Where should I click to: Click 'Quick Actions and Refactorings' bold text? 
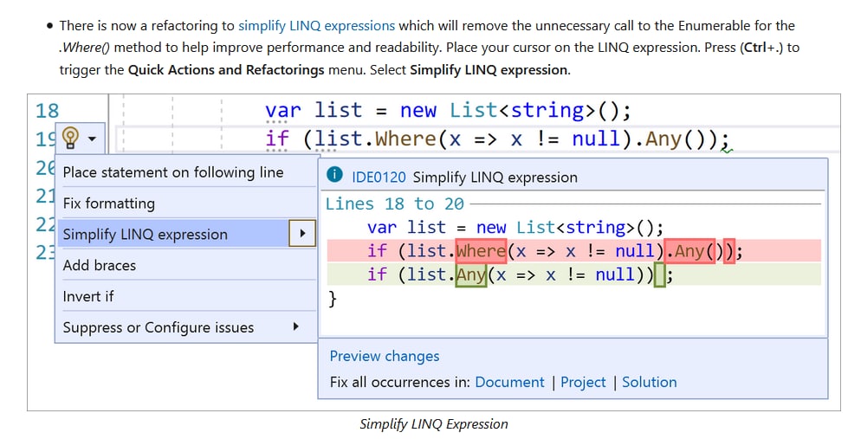(x=226, y=70)
